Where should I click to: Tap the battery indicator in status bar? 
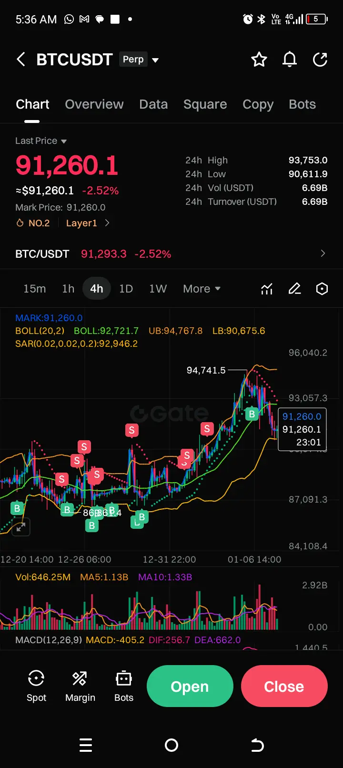[x=317, y=19]
